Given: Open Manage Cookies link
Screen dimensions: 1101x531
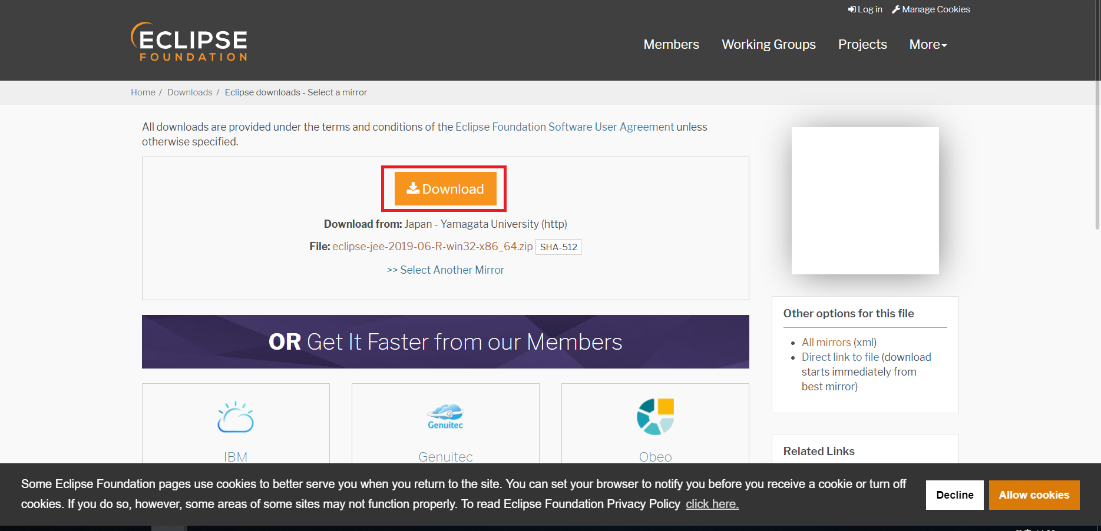Looking at the screenshot, I should tap(931, 9).
